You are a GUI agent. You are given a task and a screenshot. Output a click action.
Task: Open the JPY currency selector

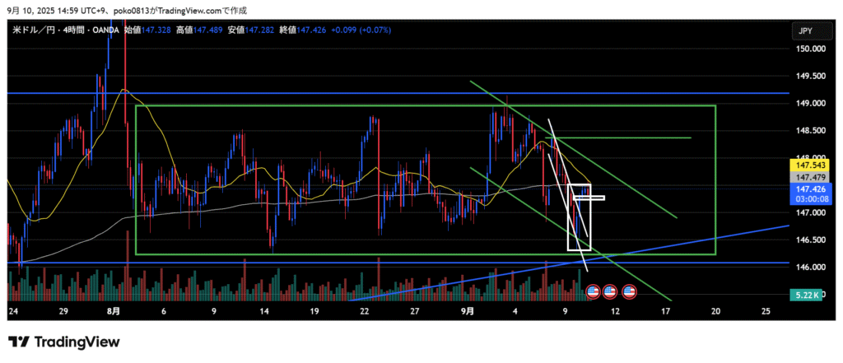coord(805,30)
